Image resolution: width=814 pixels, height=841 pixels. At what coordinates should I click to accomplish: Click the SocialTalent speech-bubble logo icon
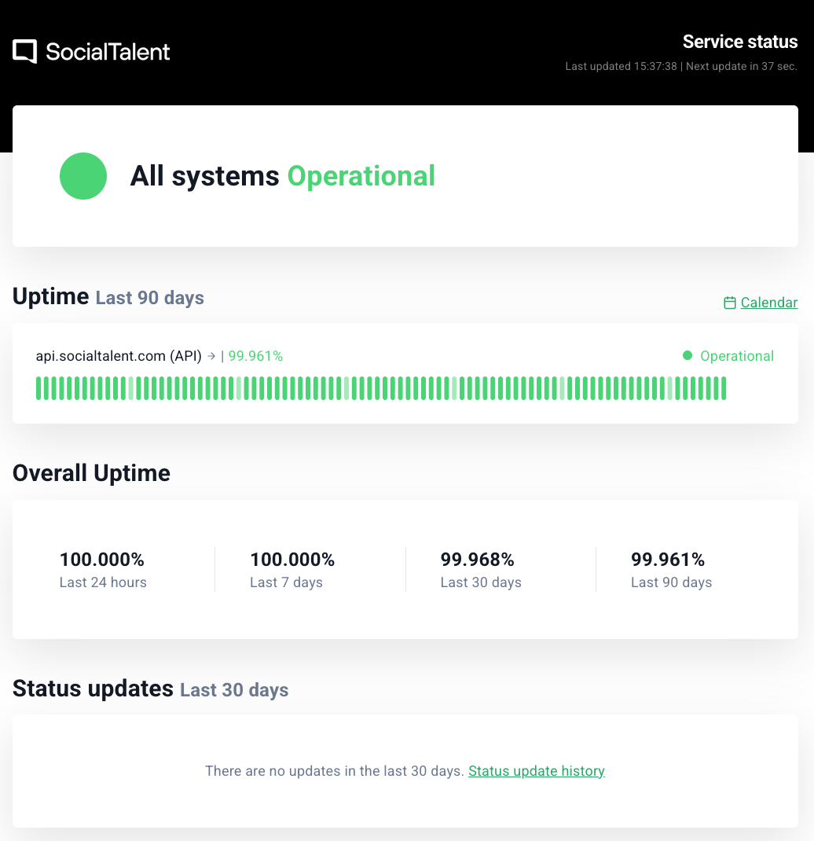[24, 52]
